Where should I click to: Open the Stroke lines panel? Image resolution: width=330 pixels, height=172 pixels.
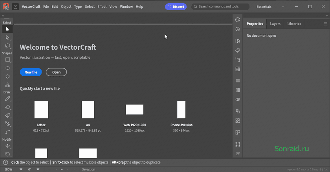pyautogui.click(x=238, y=81)
